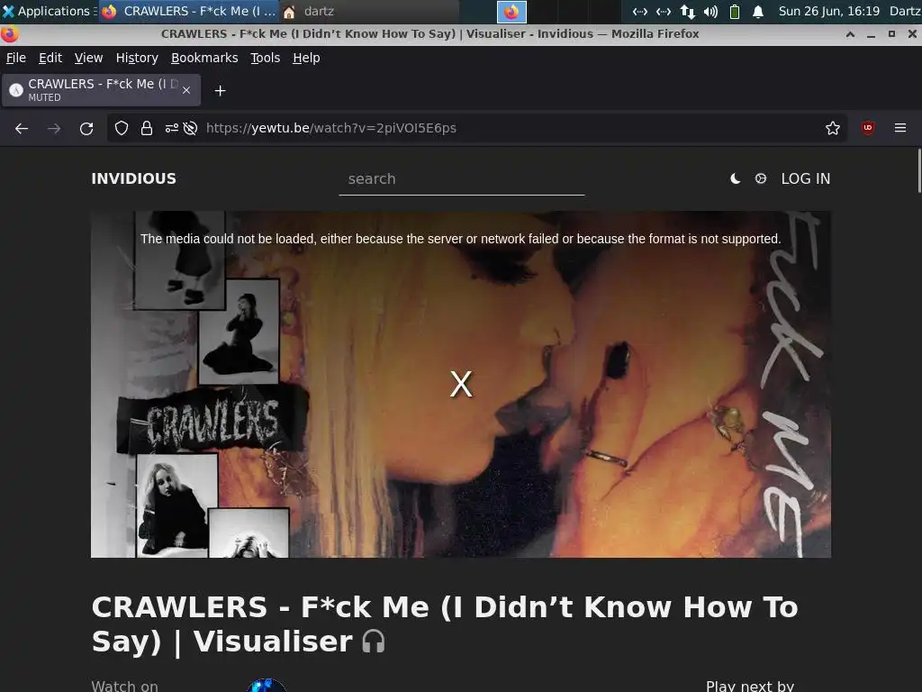Image resolution: width=922 pixels, height=692 pixels.
Task: Click the Firefox workspace switcher icon
Action: pos(511,12)
